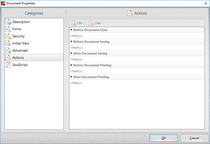Image resolution: width=210 pixels, height=144 pixels.
Task: Click the Actions title text in right header
Action: (x=141, y=13)
